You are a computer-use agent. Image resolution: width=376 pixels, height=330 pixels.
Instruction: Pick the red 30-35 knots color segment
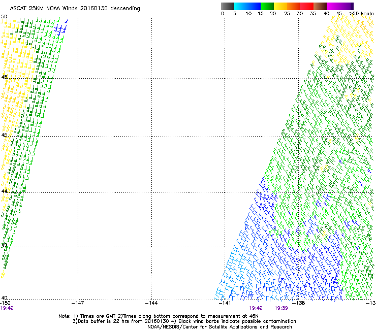tap(307, 6)
